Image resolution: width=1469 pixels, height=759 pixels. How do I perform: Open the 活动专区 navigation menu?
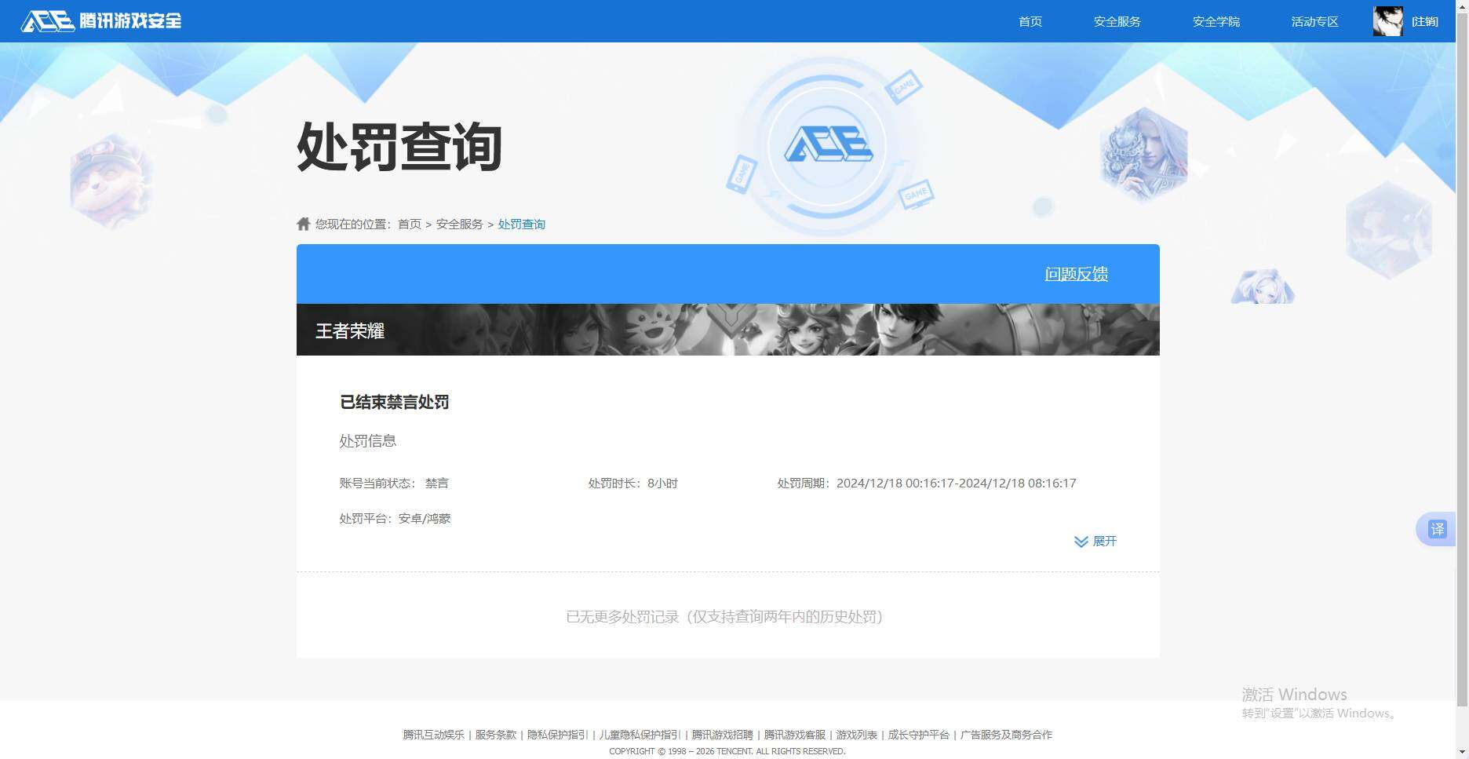[x=1314, y=21]
